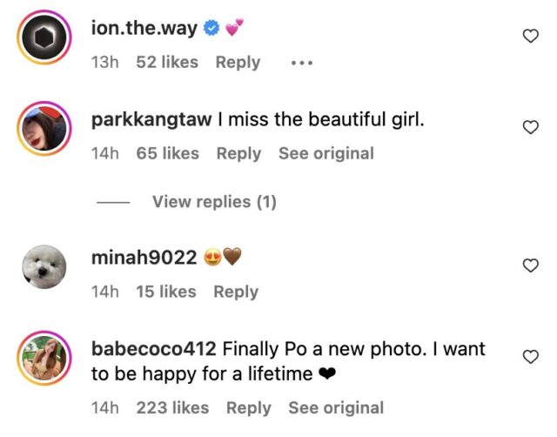Heart the minah9022 comment
The height and width of the screenshot is (437, 557).
tap(529, 266)
